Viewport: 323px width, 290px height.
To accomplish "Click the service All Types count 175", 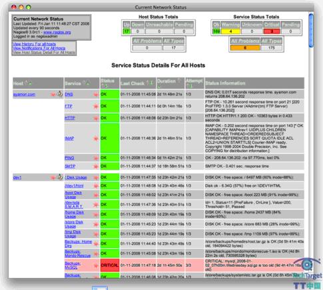I will click(271, 48).
